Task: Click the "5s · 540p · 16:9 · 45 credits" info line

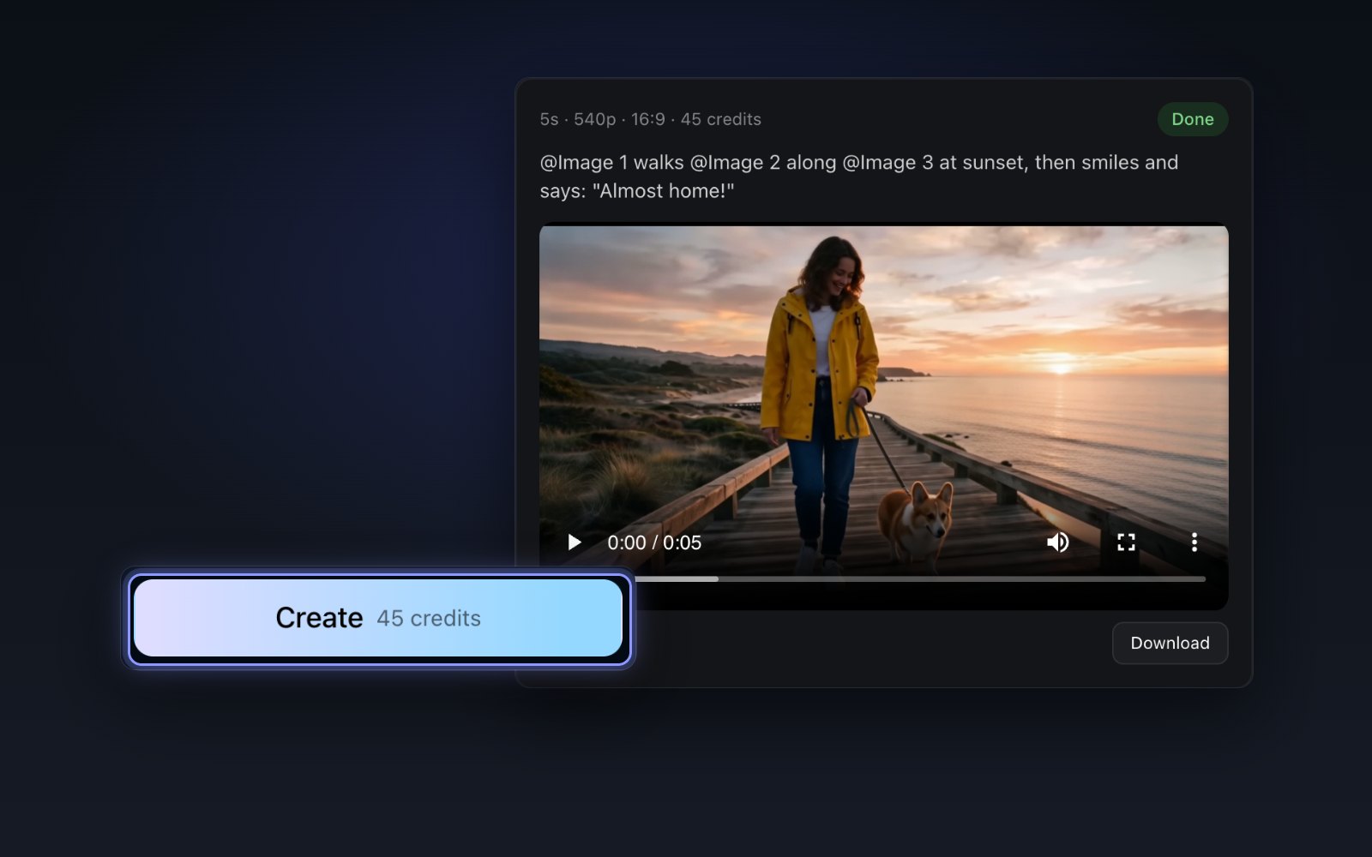Action: tap(650, 119)
